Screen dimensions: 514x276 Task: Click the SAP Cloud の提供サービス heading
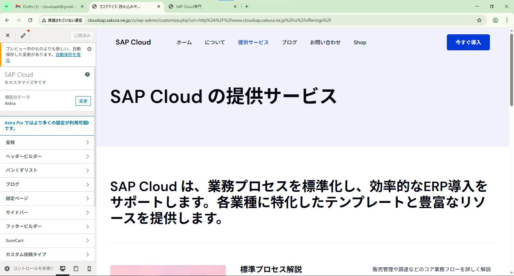point(224,96)
